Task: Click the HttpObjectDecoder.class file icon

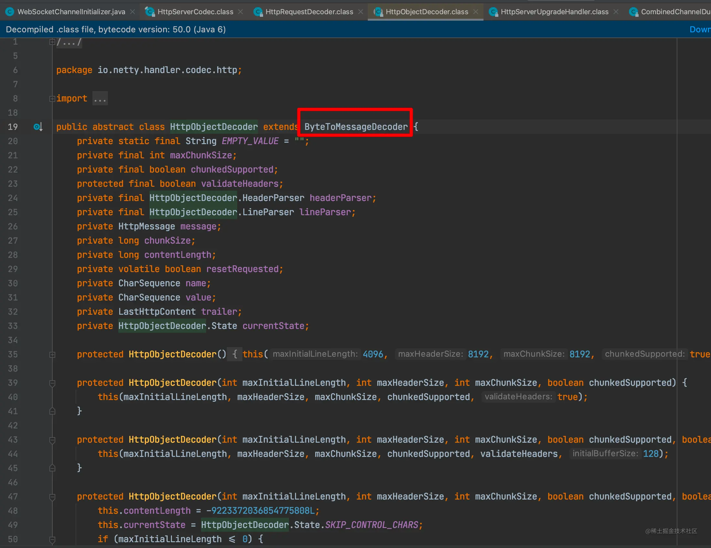Action: tap(378, 12)
